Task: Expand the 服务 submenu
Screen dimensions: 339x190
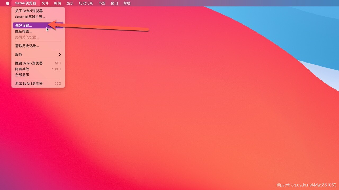Action: (38, 54)
